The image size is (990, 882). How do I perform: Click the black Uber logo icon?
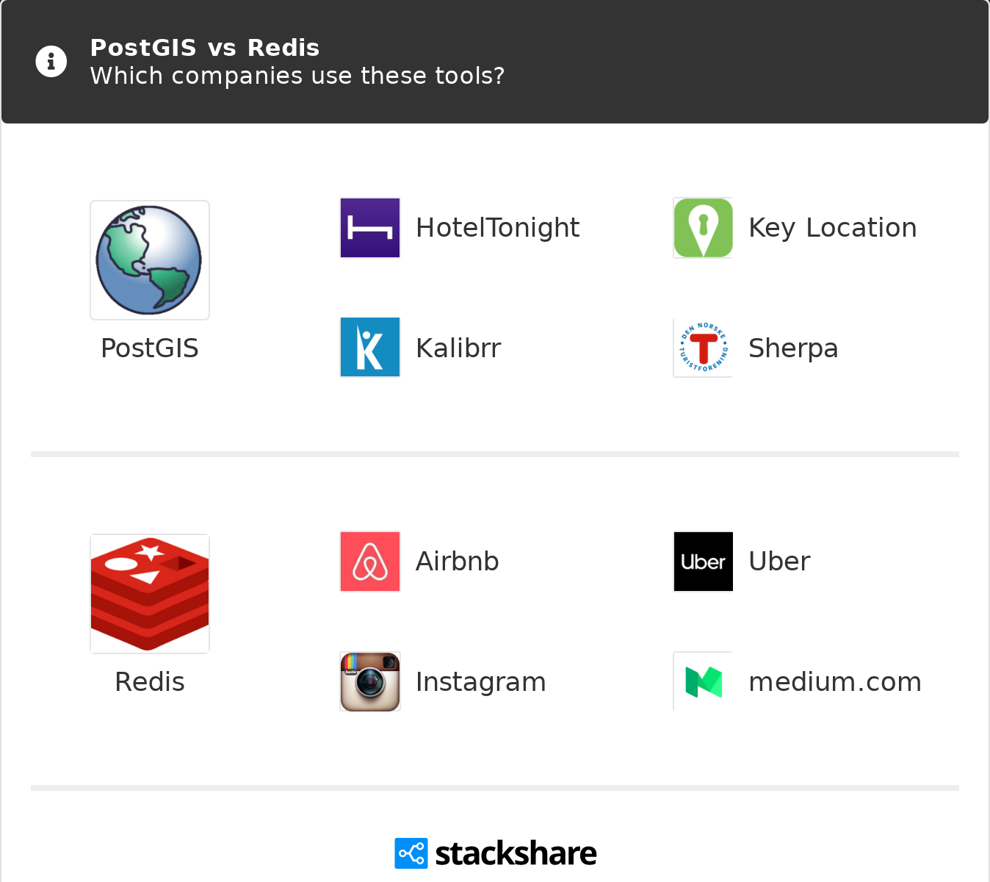point(703,562)
